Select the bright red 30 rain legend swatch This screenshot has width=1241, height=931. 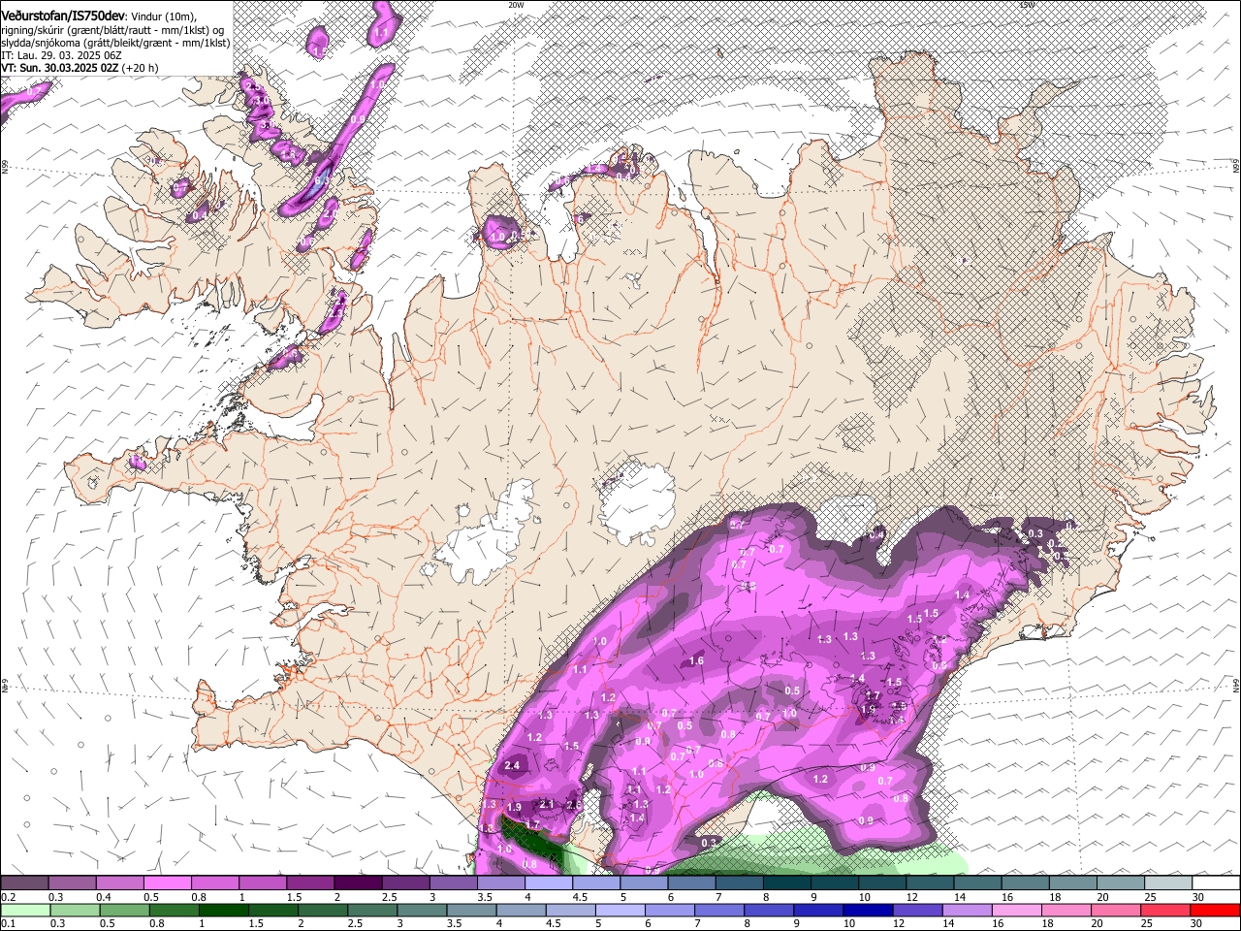[x=1216, y=910]
